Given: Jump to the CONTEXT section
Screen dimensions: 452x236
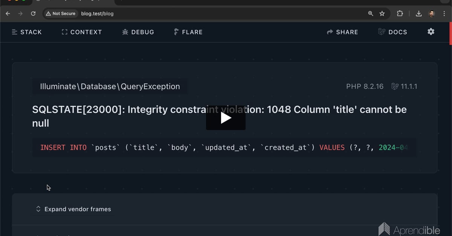Looking at the screenshot, I should tap(82, 32).
